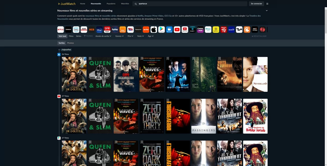Open Cops Incrimination poster

coord(126,74)
